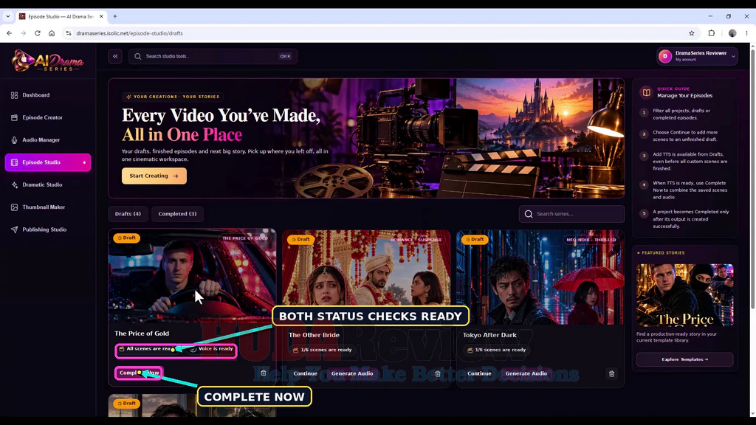The width and height of the screenshot is (756, 425).
Task: Open the browser Extensions puzzle icon
Action: tap(712, 33)
